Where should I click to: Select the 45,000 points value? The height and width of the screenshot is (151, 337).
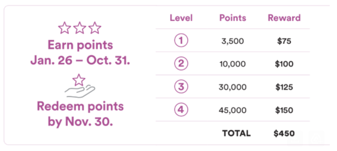(x=232, y=110)
